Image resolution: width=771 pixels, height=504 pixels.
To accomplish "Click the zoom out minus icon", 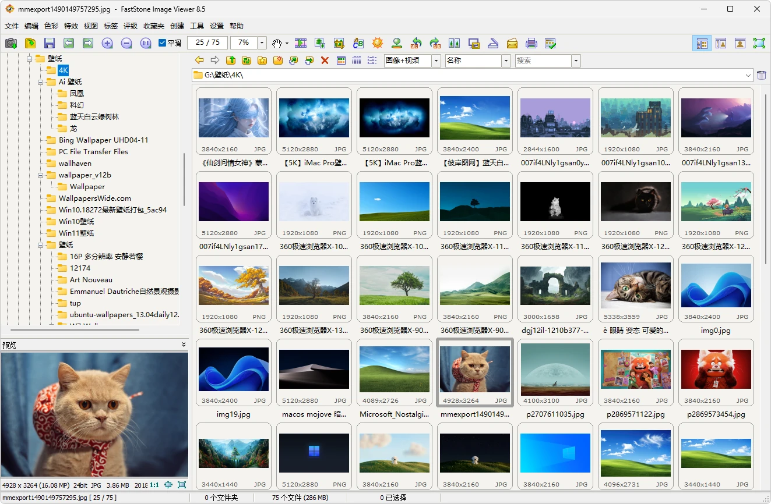I will (x=126, y=43).
